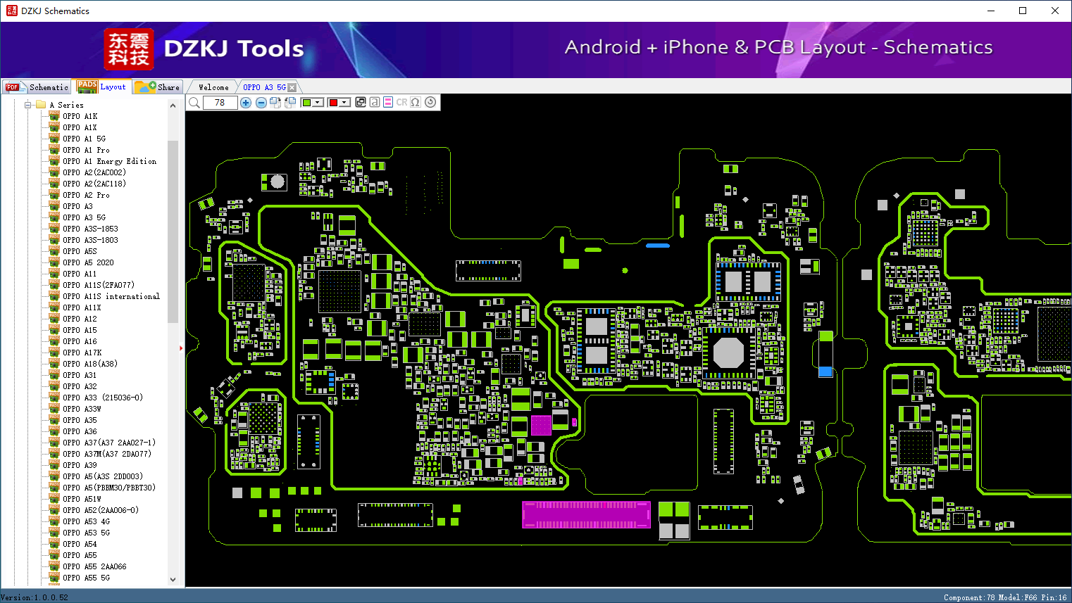This screenshot has width=1072, height=603.
Task: Click the blue zoom out minus button
Action: [x=261, y=103]
